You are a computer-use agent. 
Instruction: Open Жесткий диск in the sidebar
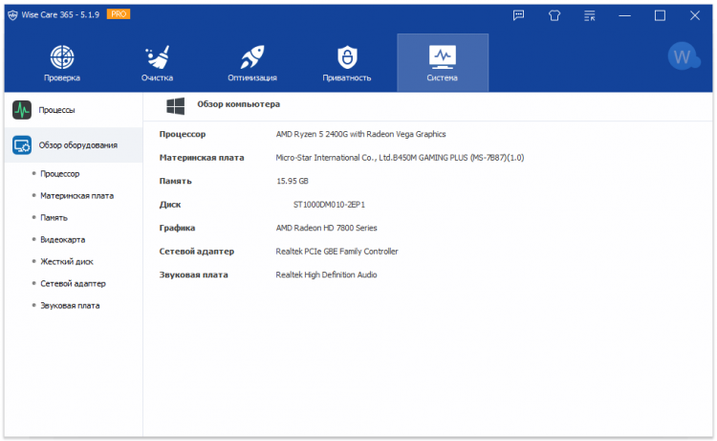(67, 262)
